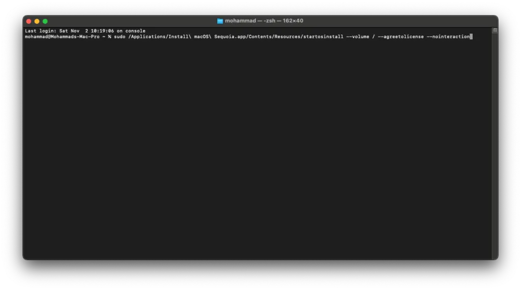Click the window title text 'mohammad — -zsh'

coord(250,20)
